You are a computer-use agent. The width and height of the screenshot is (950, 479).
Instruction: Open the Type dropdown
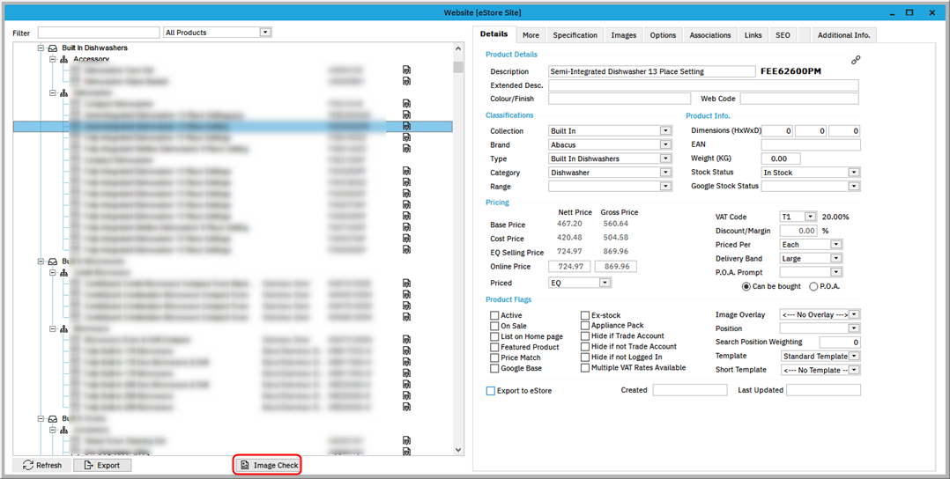point(666,158)
